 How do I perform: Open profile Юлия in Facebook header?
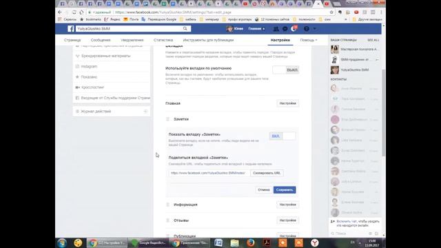(x=235, y=29)
